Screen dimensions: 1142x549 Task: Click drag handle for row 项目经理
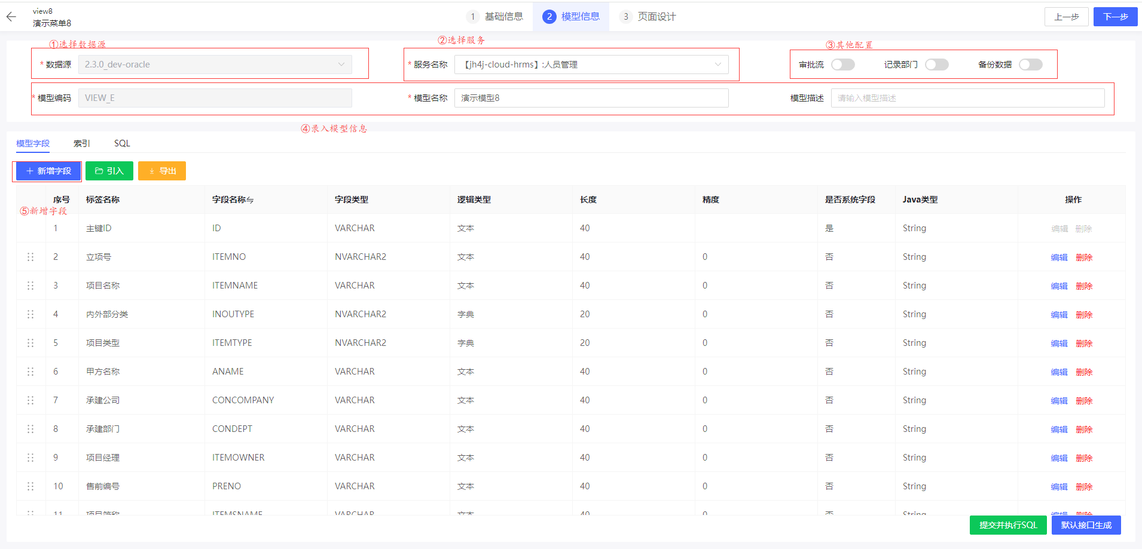pyautogui.click(x=30, y=458)
